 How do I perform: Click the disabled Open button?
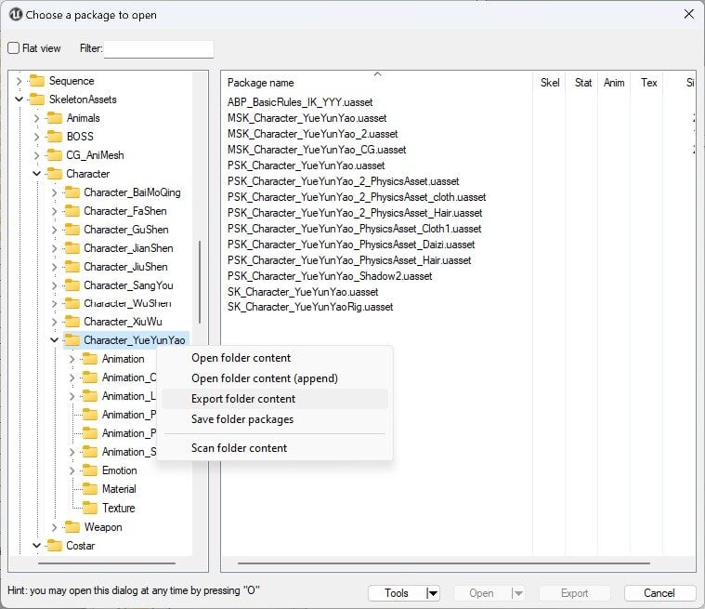(481, 593)
